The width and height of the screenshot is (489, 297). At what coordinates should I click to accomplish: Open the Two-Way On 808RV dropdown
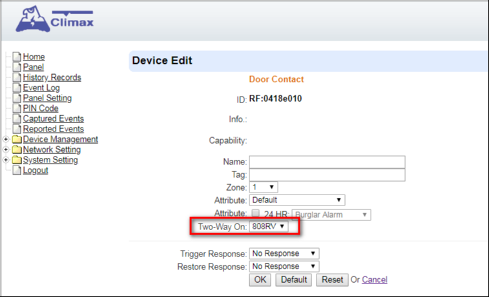[269, 226]
